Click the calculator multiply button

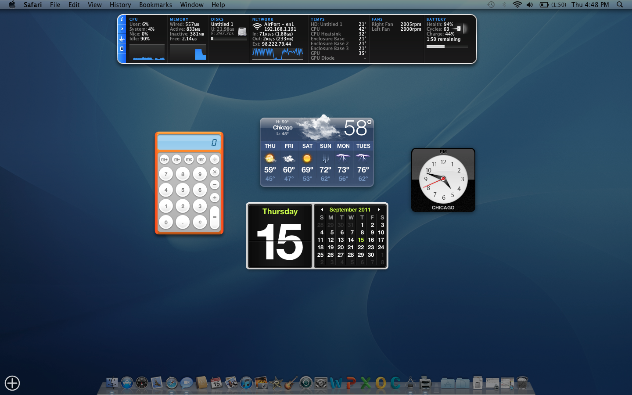click(215, 172)
